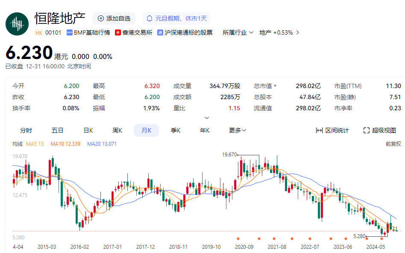Click the bell icon beside 元旦假期 notice
This screenshot has height=253, width=405.
tap(150, 19)
